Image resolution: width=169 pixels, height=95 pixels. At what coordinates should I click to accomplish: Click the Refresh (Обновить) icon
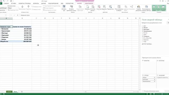[x=87, y=7]
